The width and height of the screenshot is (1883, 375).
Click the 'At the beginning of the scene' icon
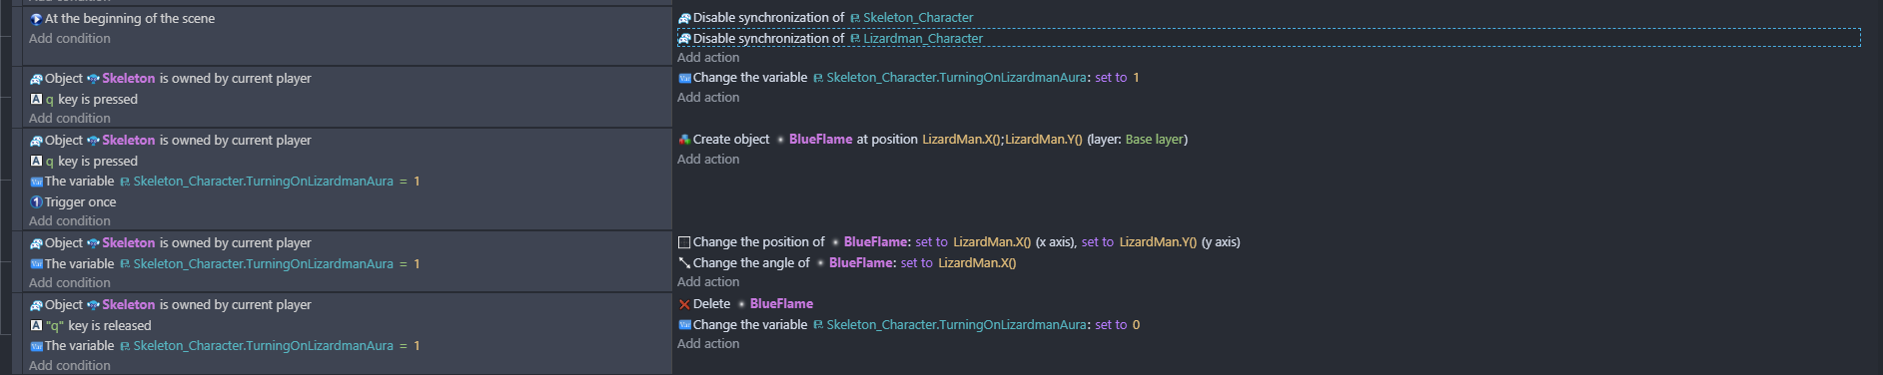(x=36, y=19)
